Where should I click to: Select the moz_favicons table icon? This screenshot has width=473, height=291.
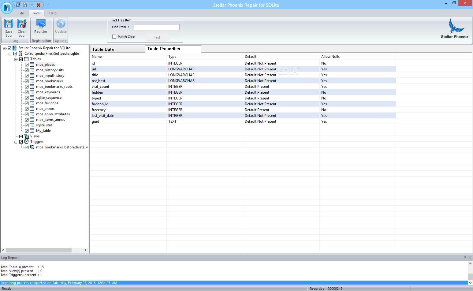[32, 103]
